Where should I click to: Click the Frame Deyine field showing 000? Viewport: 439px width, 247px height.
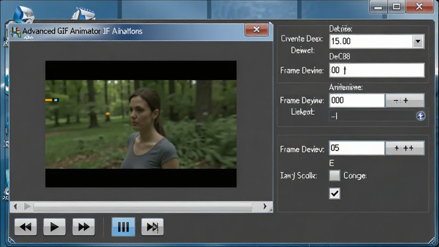click(357, 100)
